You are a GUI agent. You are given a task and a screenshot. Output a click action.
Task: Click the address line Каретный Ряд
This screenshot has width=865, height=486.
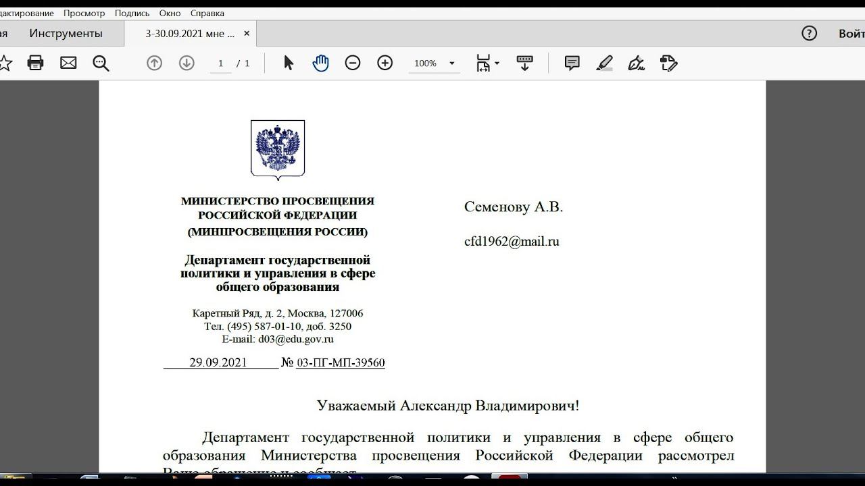click(278, 313)
